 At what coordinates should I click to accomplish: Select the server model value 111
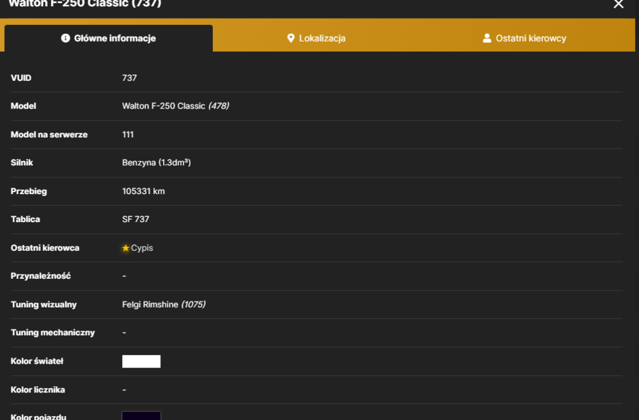(128, 134)
